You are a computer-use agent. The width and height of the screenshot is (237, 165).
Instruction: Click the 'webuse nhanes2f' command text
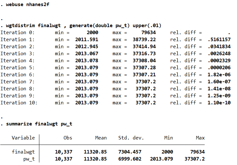click(28, 4)
